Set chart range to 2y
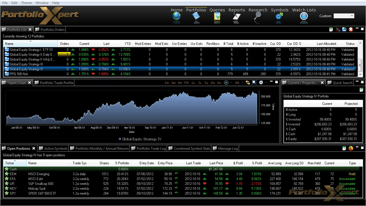This screenshot has height=206, width=366. [200, 83]
